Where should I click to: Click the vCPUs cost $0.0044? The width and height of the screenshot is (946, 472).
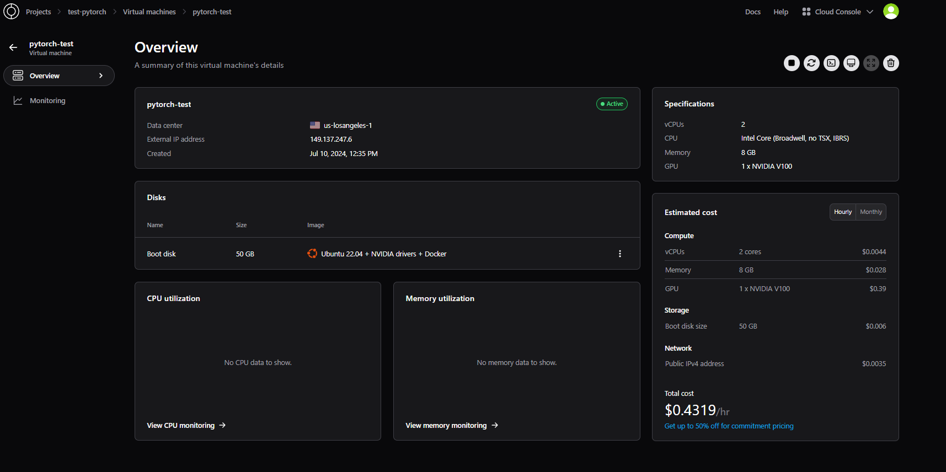tap(874, 251)
